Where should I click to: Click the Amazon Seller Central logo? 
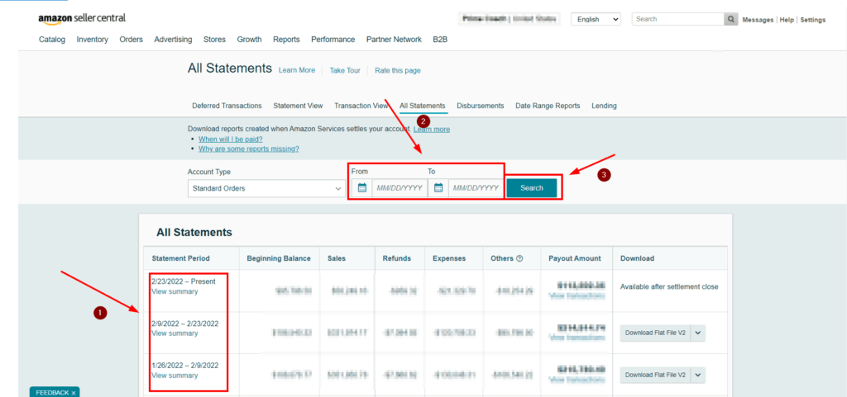tap(82, 18)
